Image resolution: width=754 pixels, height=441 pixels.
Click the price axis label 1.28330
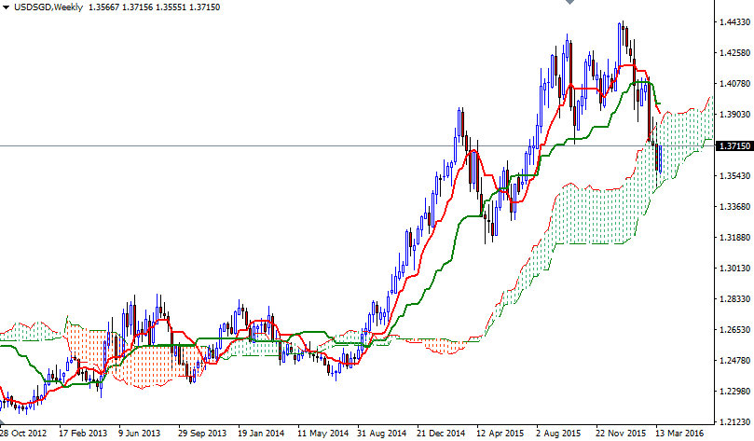click(734, 299)
